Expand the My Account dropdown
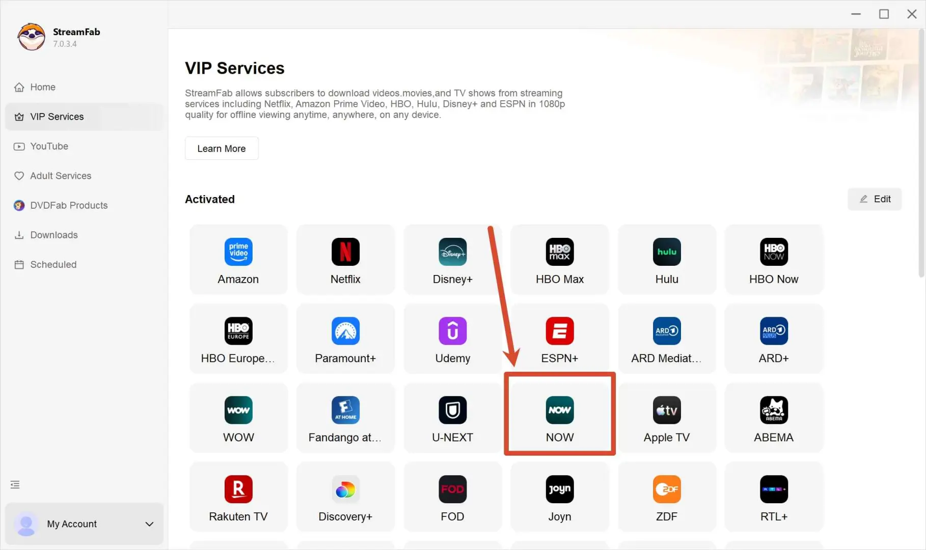 click(x=149, y=524)
